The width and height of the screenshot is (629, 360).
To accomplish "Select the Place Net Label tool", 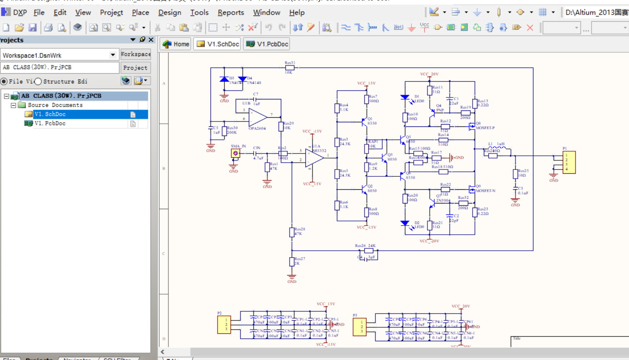I will pos(398,27).
